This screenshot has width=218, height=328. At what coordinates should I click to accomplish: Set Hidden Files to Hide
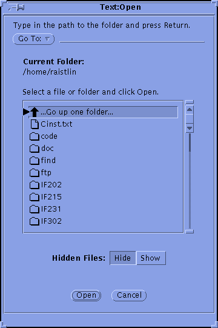(123, 258)
